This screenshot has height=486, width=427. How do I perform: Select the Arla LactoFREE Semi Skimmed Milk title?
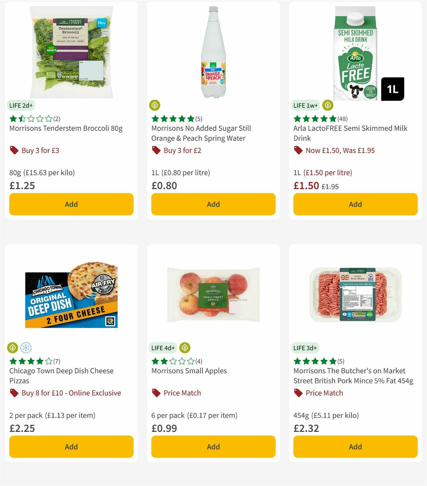350,133
